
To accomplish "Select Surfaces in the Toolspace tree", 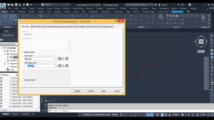I will pos(14,60).
